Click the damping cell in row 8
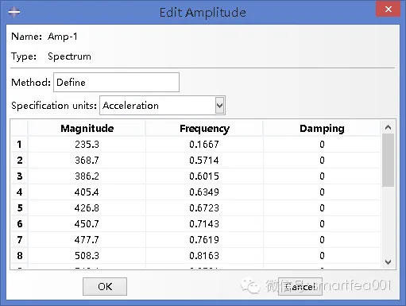406x306 pixels. [x=322, y=256]
